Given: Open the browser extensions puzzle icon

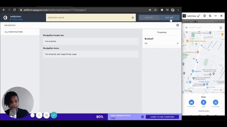Looking at the screenshot, I should [x=162, y=10].
